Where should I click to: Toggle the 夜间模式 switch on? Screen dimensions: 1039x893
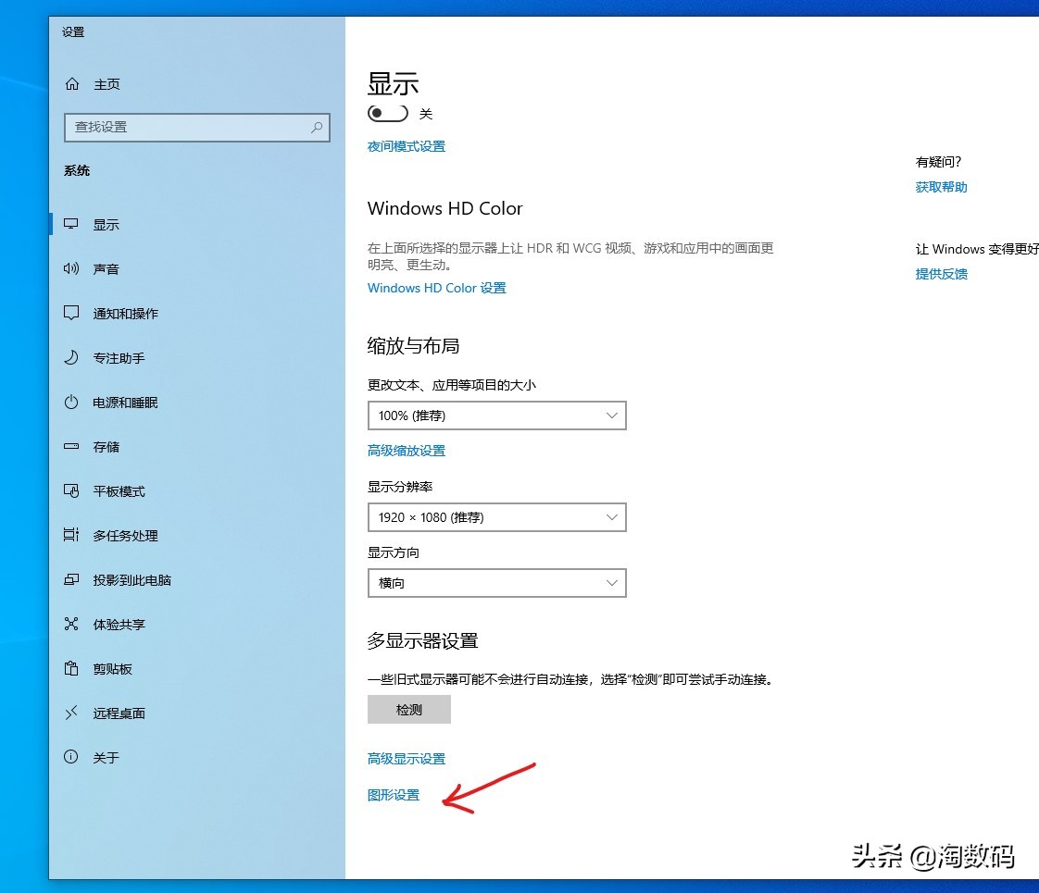387,112
